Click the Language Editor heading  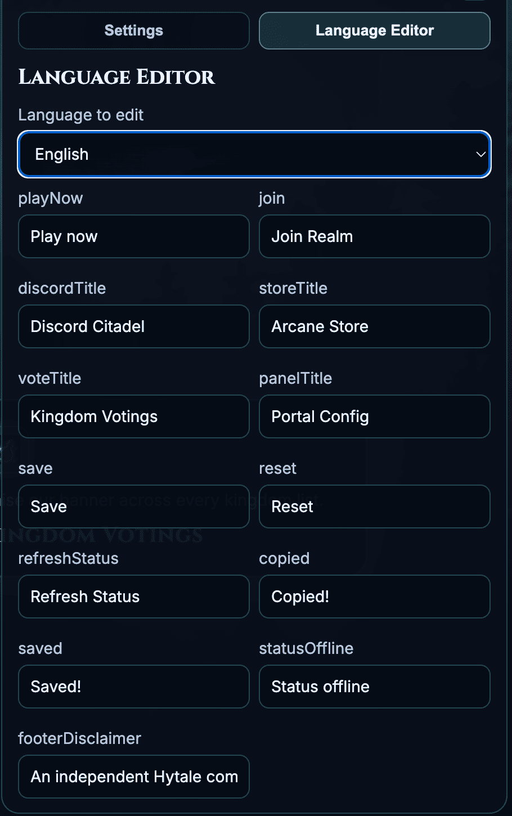click(x=116, y=77)
